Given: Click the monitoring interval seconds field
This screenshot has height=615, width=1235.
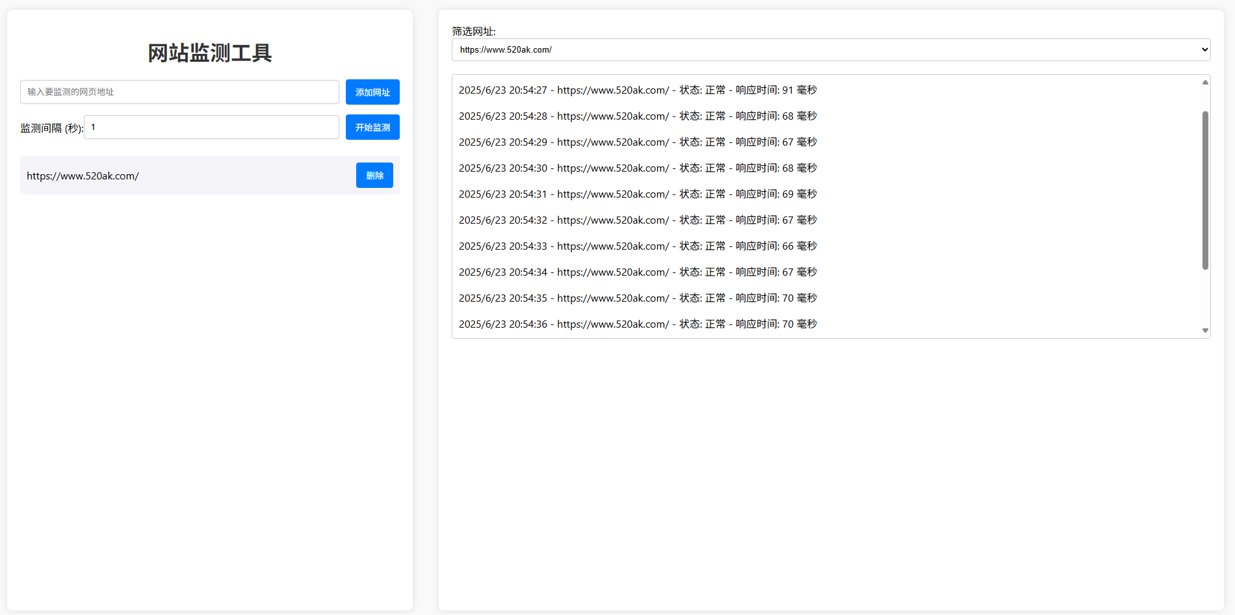Looking at the screenshot, I should (x=211, y=127).
